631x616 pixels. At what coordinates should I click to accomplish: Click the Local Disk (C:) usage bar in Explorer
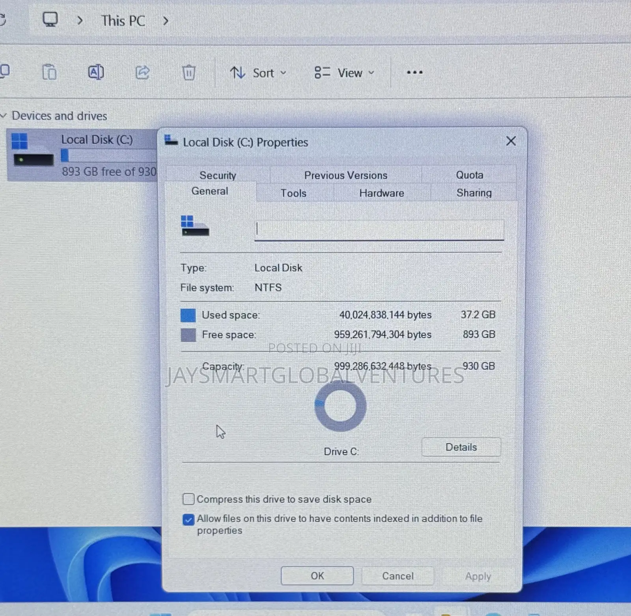[x=109, y=155]
